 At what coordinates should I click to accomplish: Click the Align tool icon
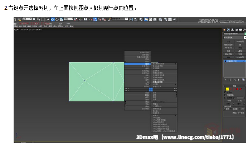coord(135,19)
